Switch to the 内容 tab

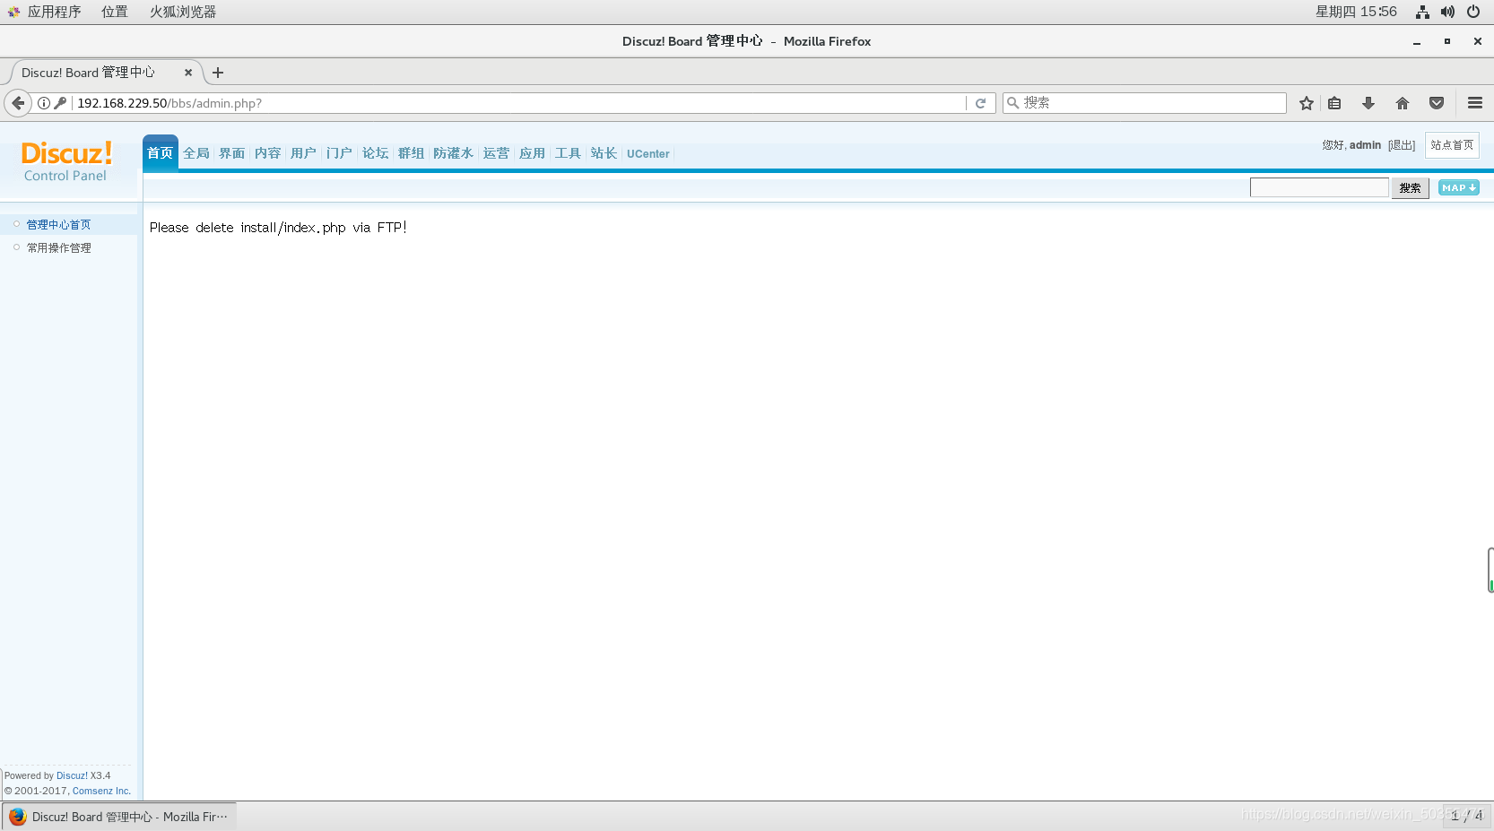(x=268, y=153)
